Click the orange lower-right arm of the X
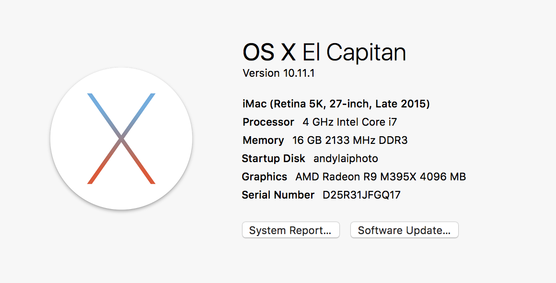Screen dimensions: 556x283 (x=139, y=162)
